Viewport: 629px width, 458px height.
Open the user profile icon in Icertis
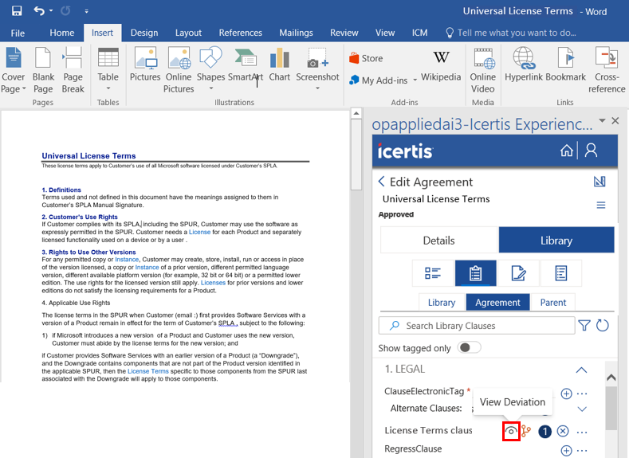pyautogui.click(x=591, y=151)
